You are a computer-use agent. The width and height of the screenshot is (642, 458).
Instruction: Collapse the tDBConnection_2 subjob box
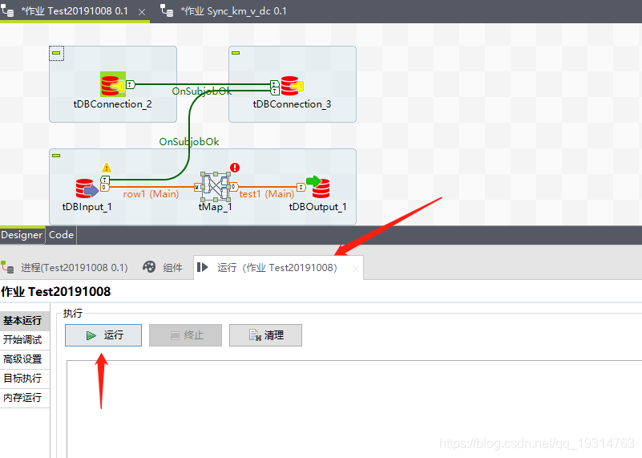(x=56, y=53)
